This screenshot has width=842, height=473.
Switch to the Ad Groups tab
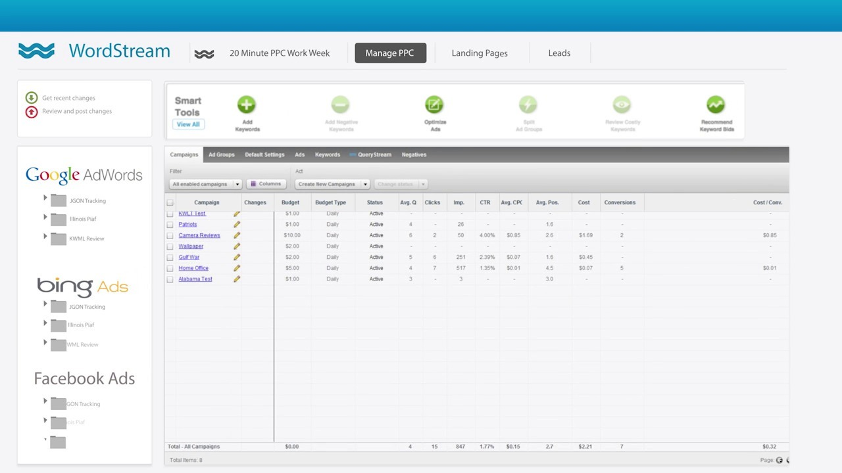[221, 155]
